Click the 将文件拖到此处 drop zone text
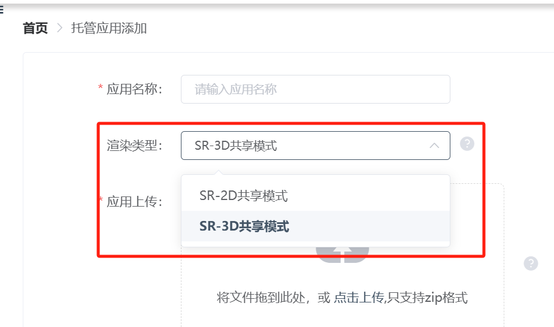 coord(261,297)
